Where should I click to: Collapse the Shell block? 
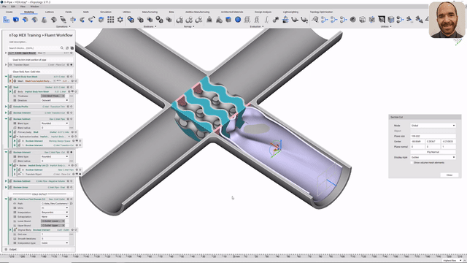6,87
